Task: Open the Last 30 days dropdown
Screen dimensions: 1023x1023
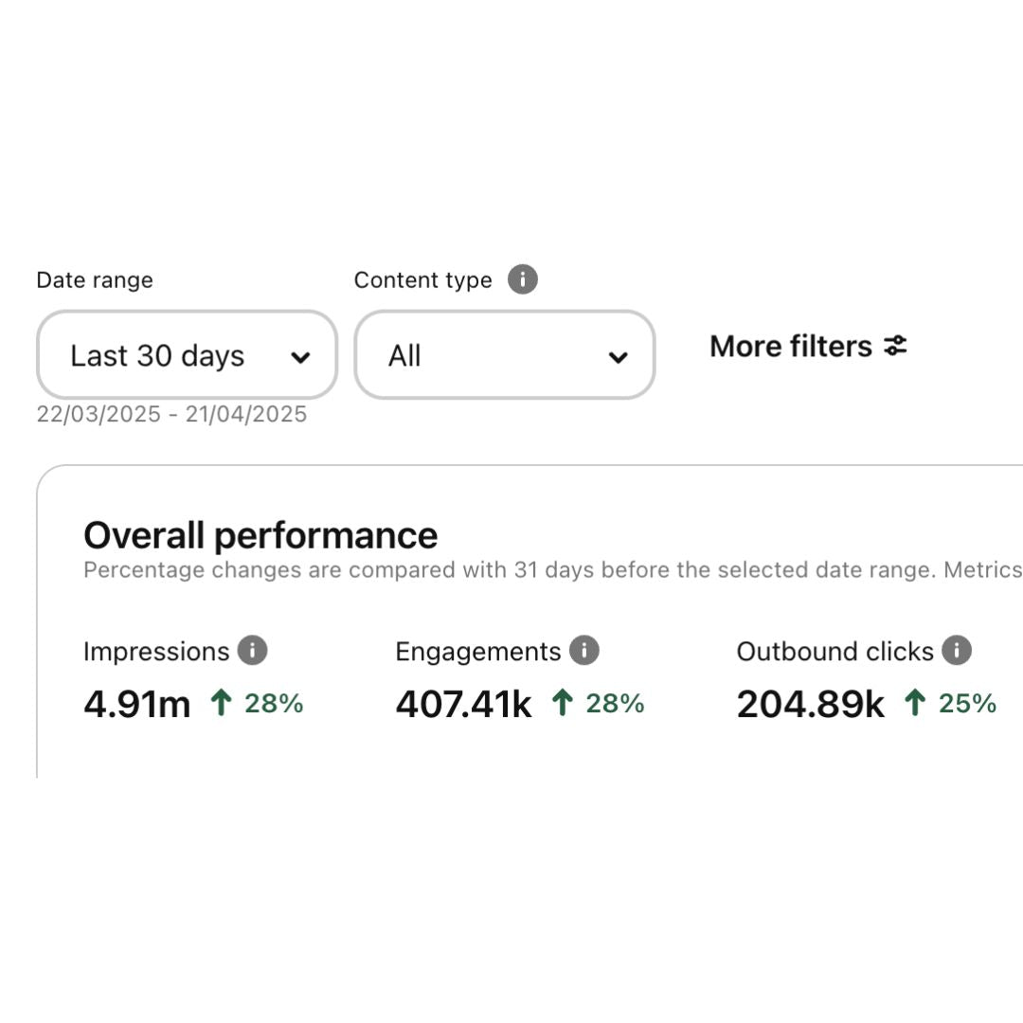Action: (188, 355)
